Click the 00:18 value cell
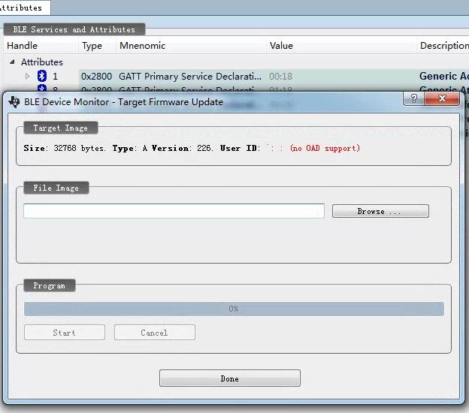The width and height of the screenshot is (469, 413). [280, 76]
